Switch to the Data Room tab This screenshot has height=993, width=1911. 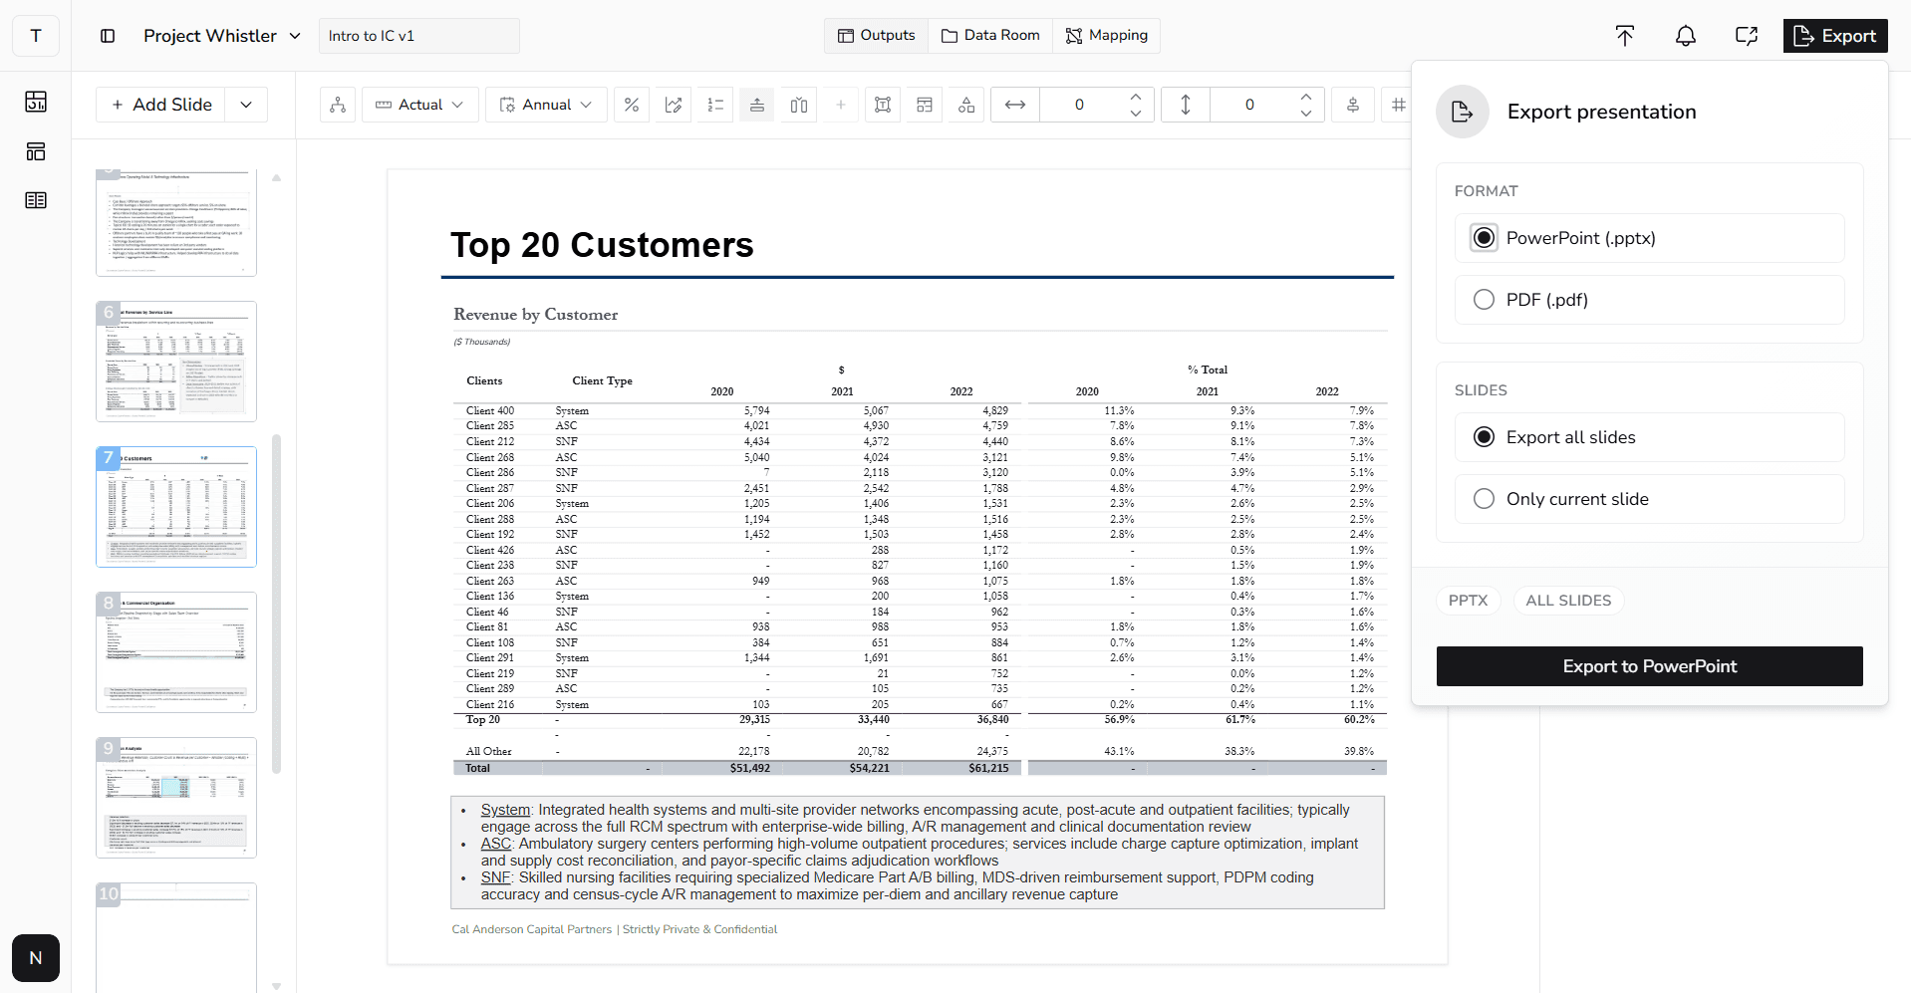(x=989, y=35)
